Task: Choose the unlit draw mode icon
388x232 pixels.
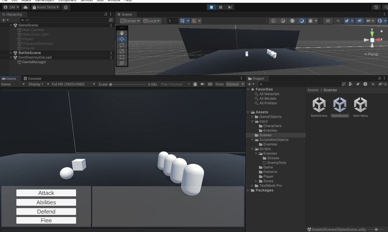Action: [292, 21]
